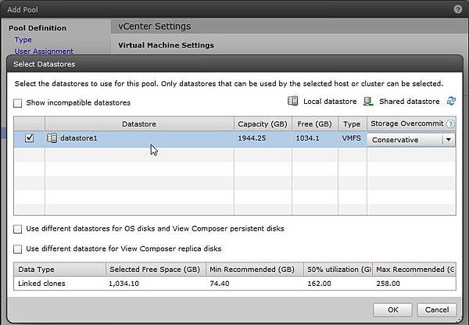Click the 50% utilization value 162.00
469x325 pixels.
(319, 284)
